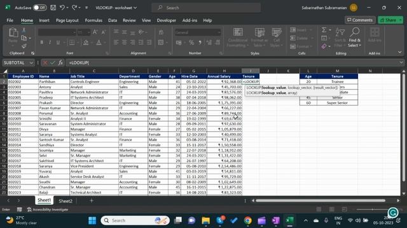Open the Windows Start menu

(92, 220)
